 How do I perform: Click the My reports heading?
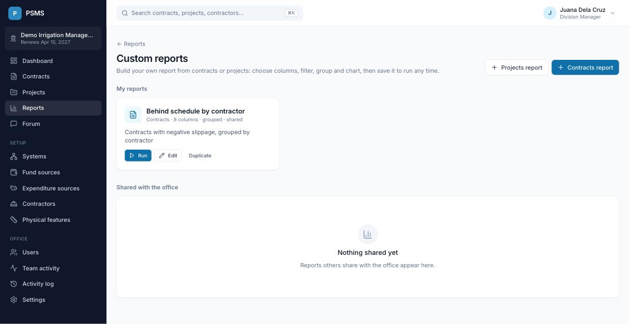click(x=132, y=89)
